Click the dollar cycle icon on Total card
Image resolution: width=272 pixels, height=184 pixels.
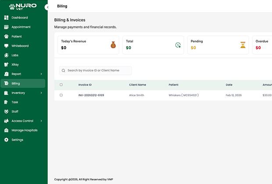coord(178,45)
